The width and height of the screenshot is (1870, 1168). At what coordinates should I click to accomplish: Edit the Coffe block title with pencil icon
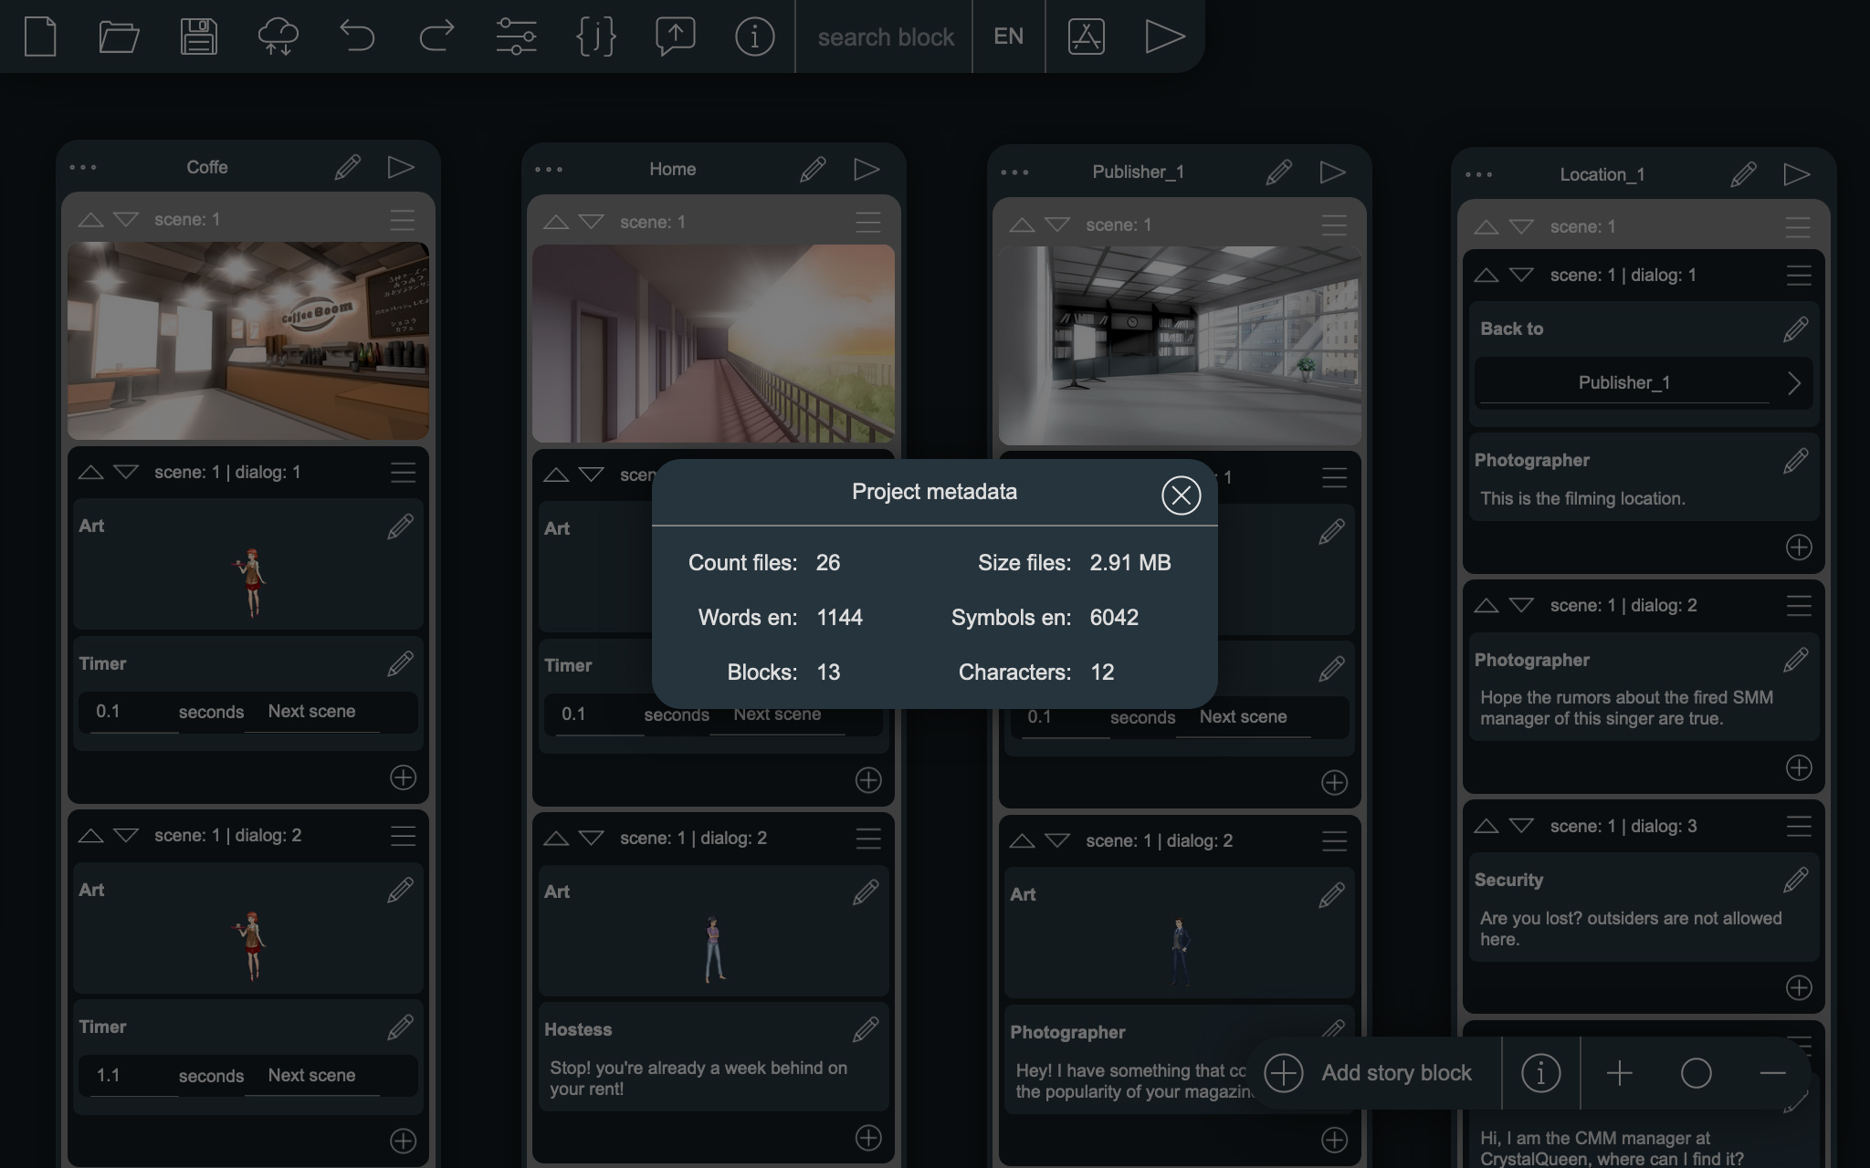(347, 167)
